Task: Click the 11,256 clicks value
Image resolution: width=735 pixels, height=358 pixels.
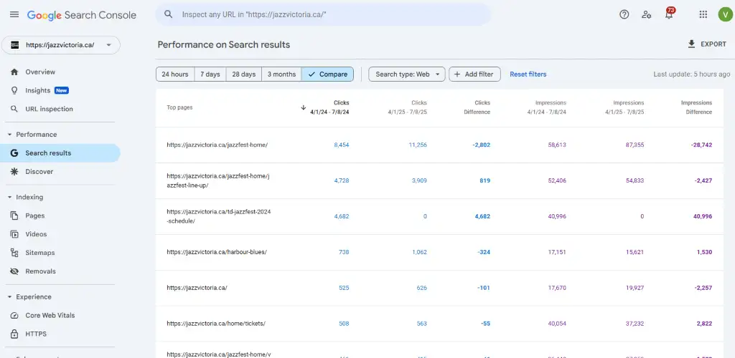Action: [x=418, y=145]
